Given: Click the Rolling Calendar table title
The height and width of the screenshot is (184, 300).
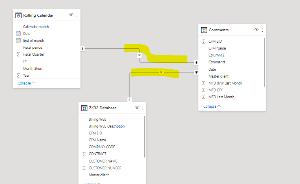Looking at the screenshot, I should 38,15.
